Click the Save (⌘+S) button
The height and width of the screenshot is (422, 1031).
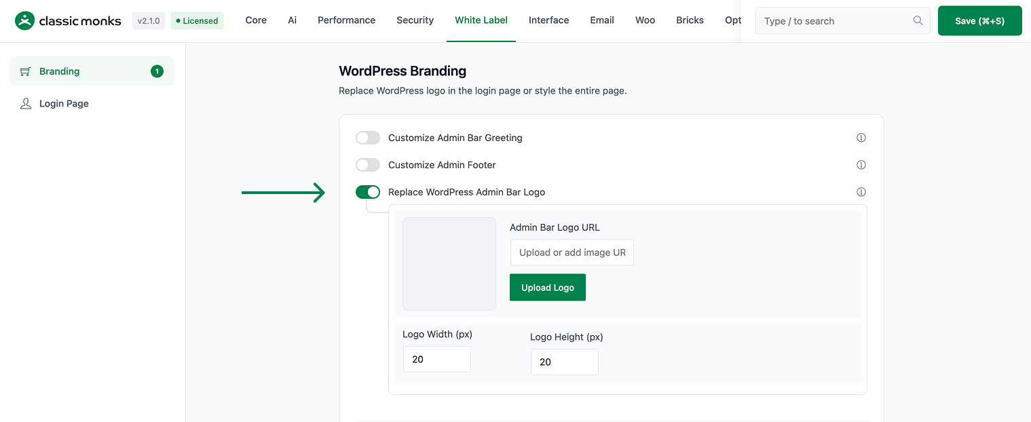click(x=979, y=21)
